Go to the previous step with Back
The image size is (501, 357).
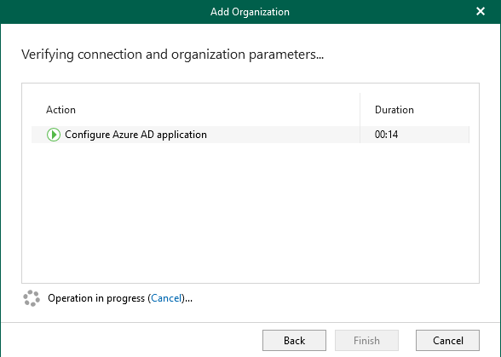[x=294, y=340]
